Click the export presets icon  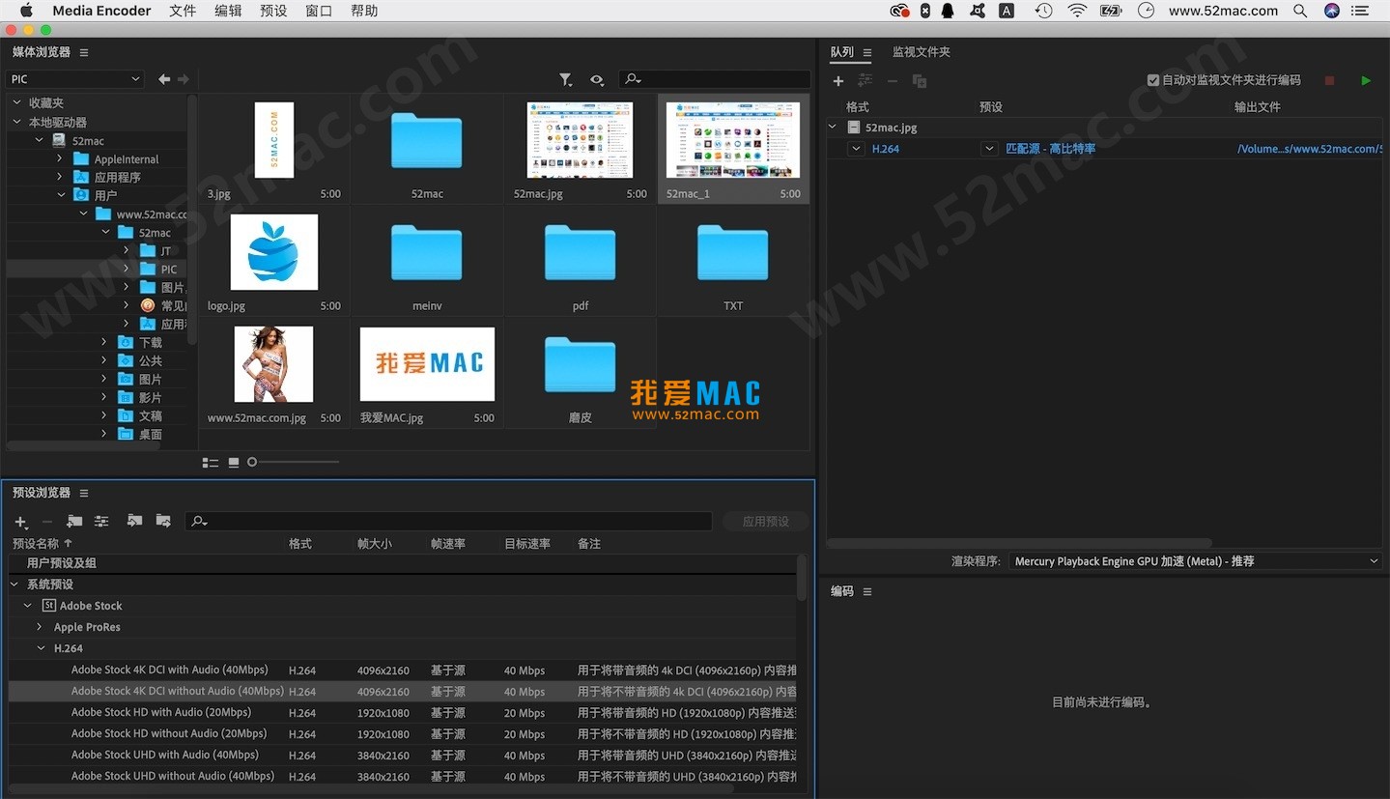163,521
